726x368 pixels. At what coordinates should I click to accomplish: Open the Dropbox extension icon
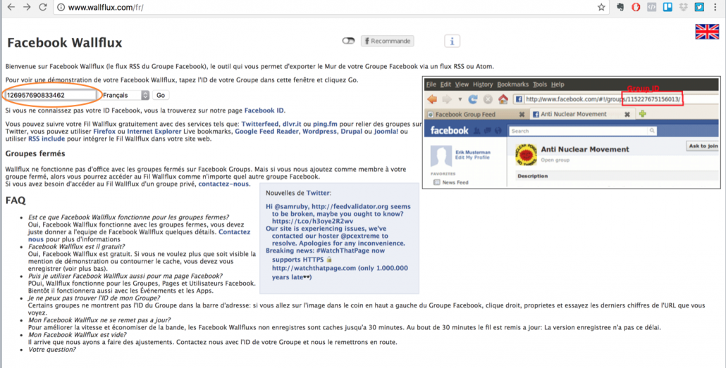coord(684,7)
